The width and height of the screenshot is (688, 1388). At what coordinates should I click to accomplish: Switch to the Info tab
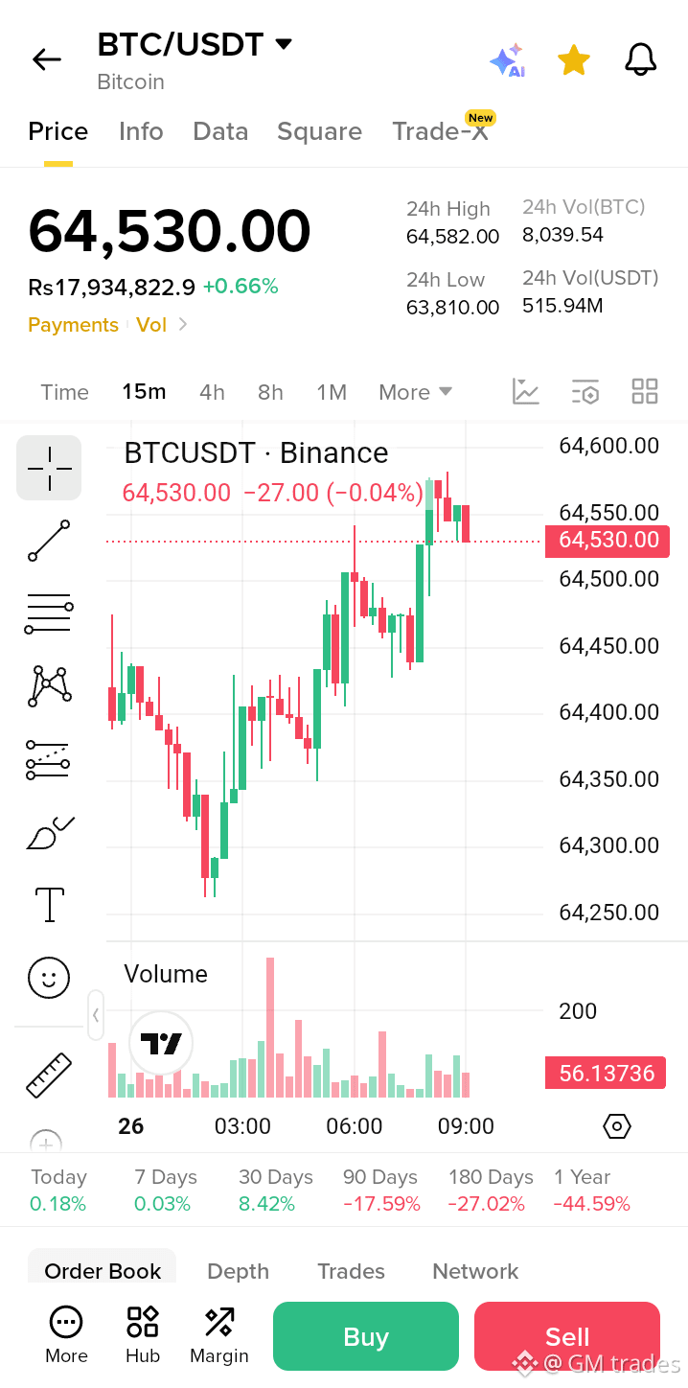tap(141, 131)
